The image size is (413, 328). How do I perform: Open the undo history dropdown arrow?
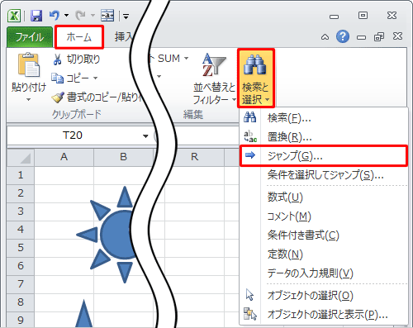(67, 16)
